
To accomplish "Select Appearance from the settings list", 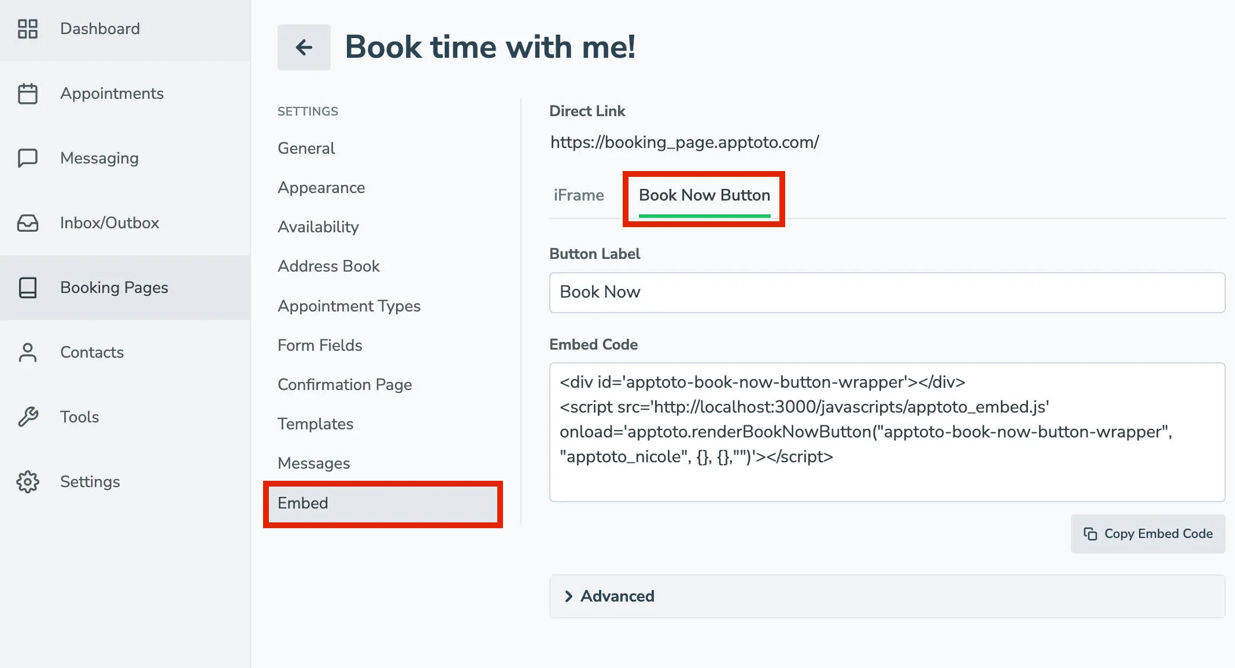I will pyautogui.click(x=321, y=187).
